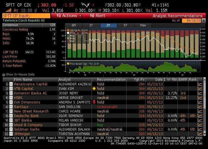Open chart icon for JPMorgan row
208x149 pixels.
click(x=200, y=134)
